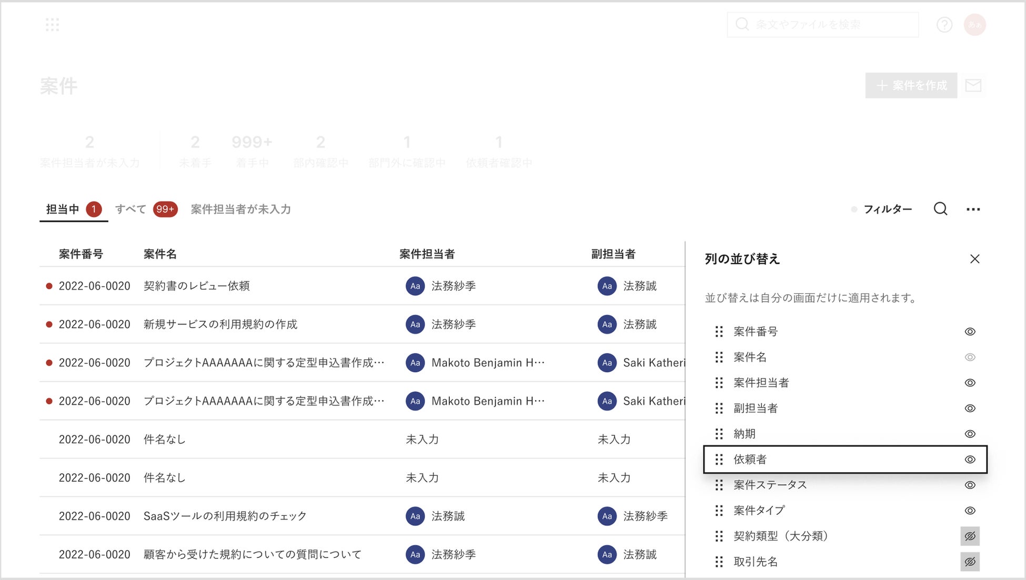Open case 契約書のレビュー依頼
This screenshot has width=1026, height=580.
[x=196, y=286]
